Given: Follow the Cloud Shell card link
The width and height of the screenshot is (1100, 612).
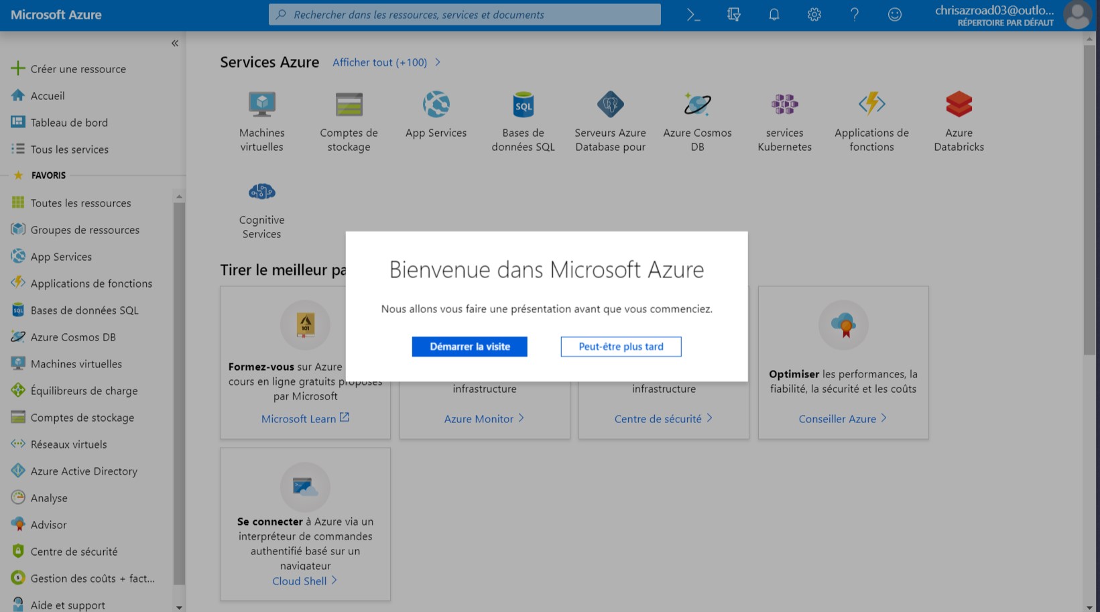Looking at the screenshot, I should (305, 580).
